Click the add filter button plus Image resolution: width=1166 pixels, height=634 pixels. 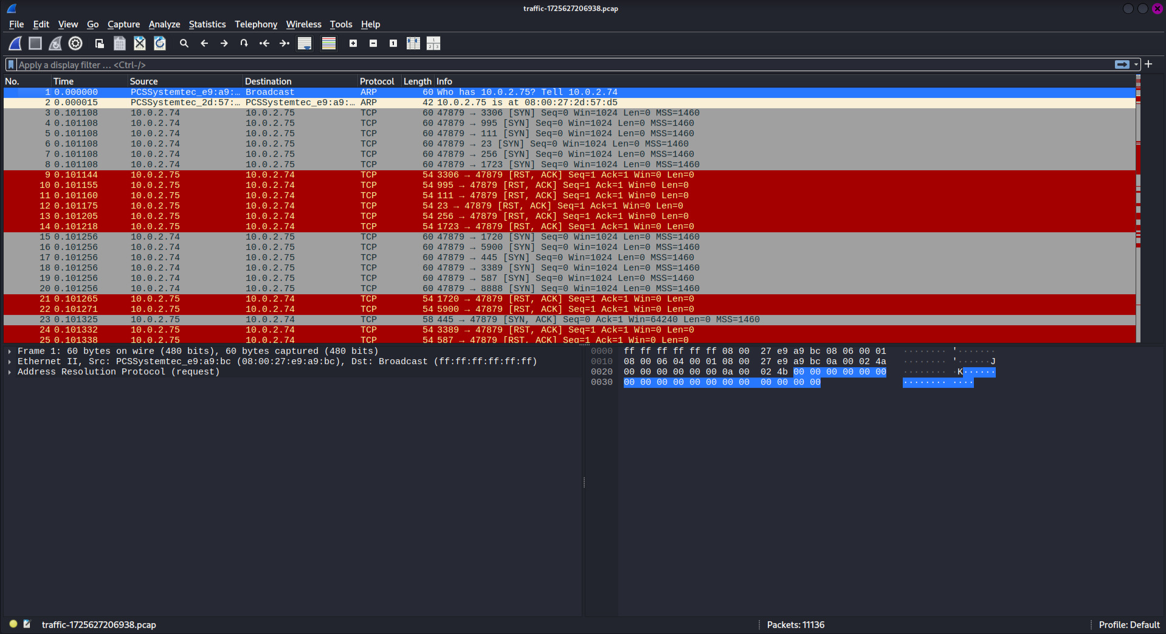(x=1148, y=64)
